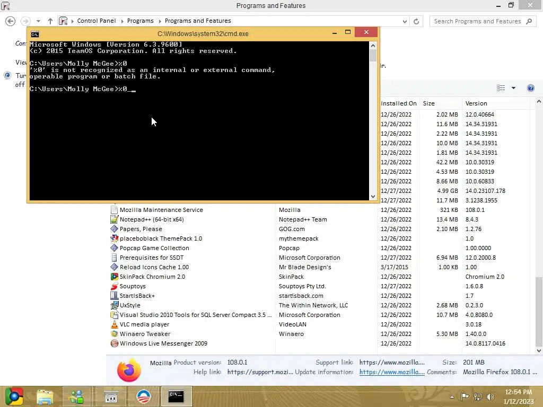The image size is (543, 407).
Task: Click the Forward navigation arrow
Action: (x=25, y=21)
